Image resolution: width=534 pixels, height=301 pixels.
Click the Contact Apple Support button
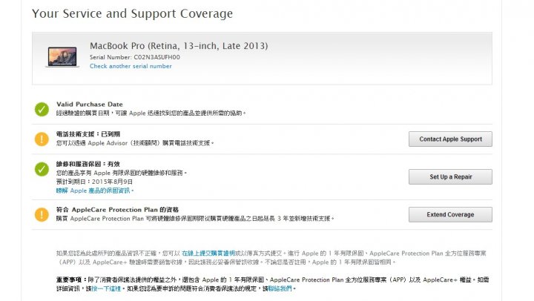click(x=450, y=139)
